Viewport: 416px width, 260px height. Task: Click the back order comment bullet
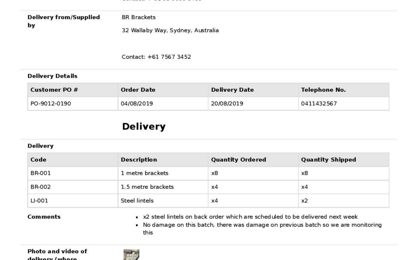[250, 217]
